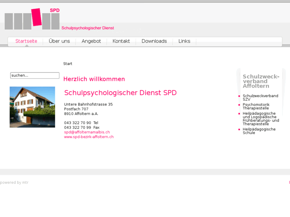Open the Heilpädagogische Schule link
Screen dimensions: 290x217
tap(259, 131)
